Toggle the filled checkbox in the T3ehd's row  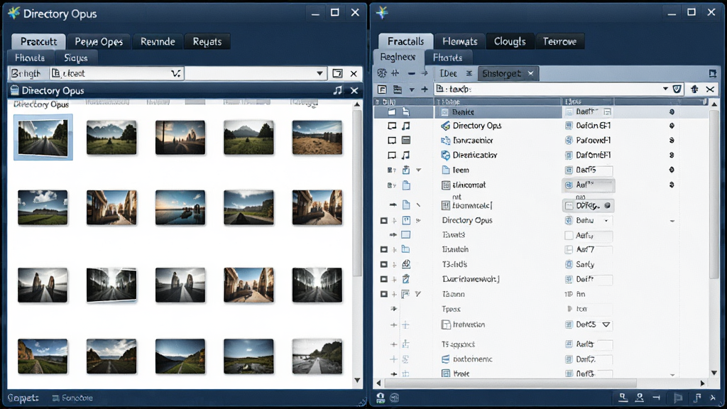[384, 264]
